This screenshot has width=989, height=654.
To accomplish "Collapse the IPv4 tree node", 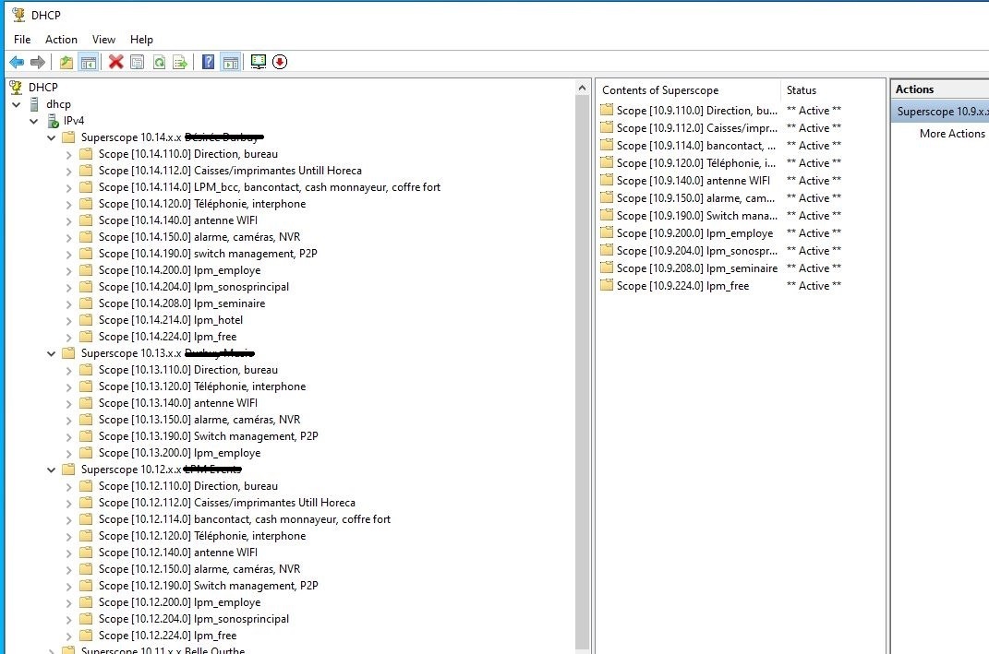I will (x=35, y=121).
